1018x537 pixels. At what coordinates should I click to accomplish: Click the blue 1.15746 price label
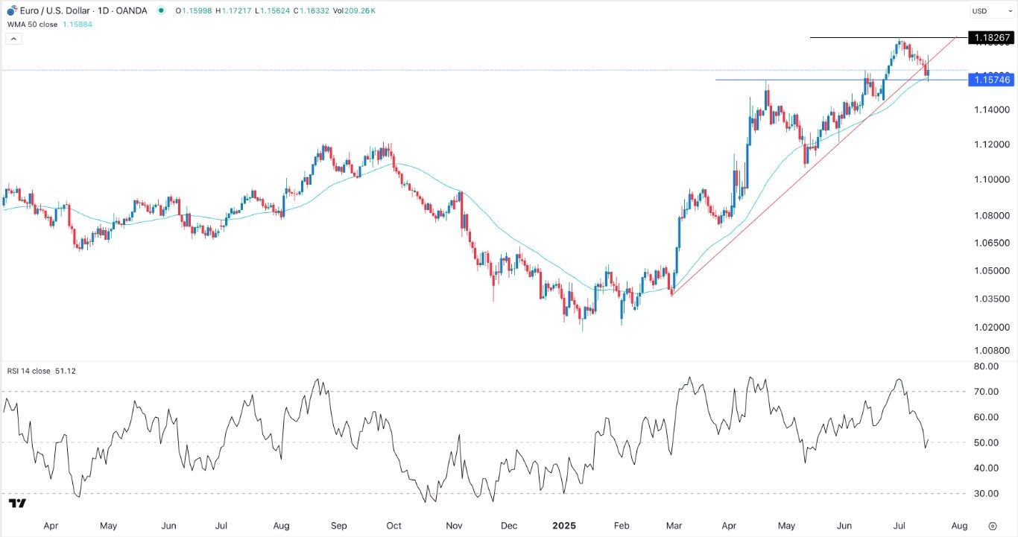[990, 79]
